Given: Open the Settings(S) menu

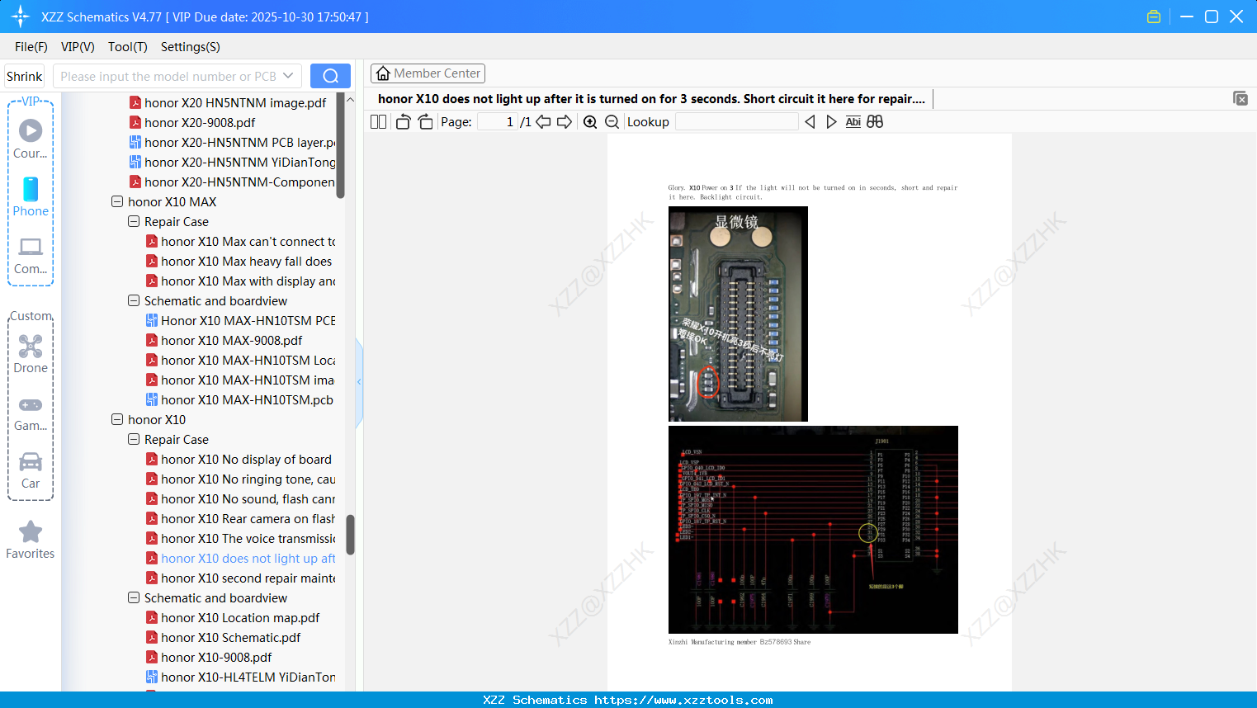Looking at the screenshot, I should click(191, 46).
